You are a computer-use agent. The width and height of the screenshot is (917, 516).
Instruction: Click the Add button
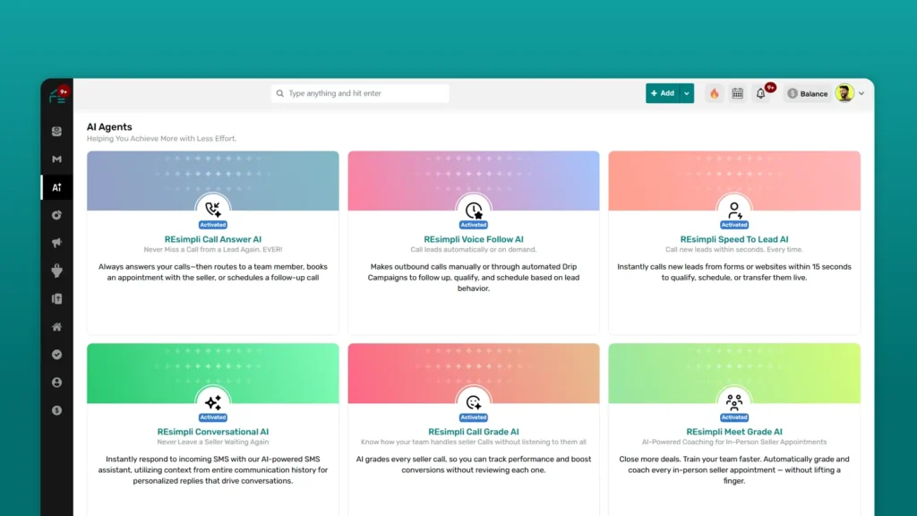[x=663, y=93]
